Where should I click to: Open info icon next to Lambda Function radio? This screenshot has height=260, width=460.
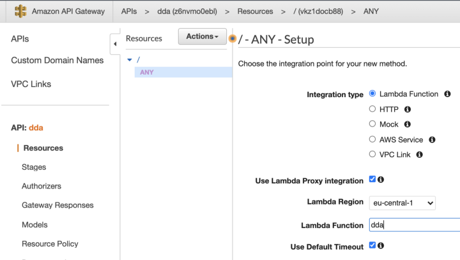(x=447, y=94)
